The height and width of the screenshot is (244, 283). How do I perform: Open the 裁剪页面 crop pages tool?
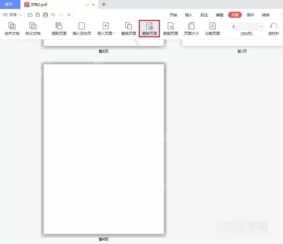[x=170, y=28]
